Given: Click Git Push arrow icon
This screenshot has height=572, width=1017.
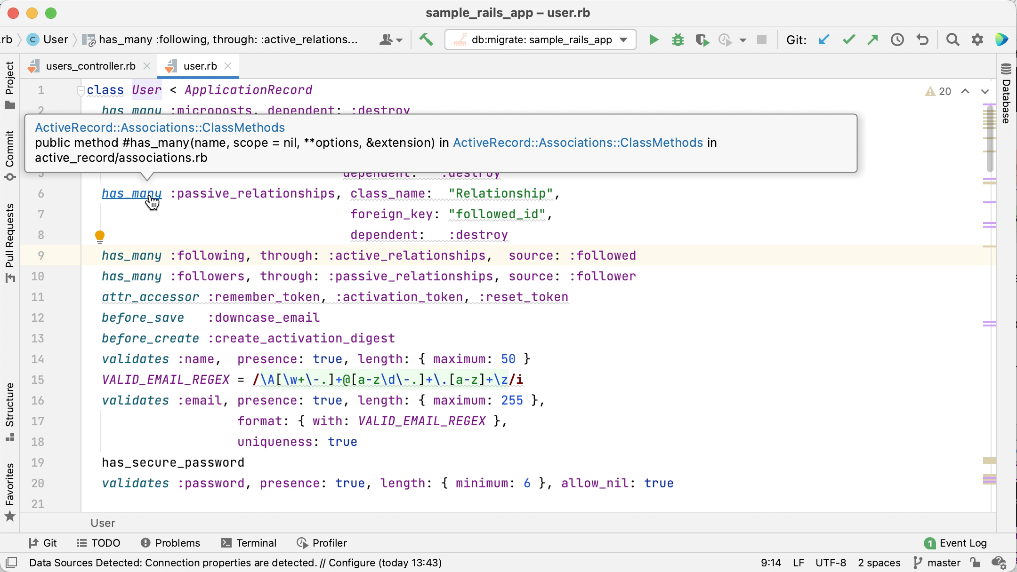Looking at the screenshot, I should pos(872,40).
